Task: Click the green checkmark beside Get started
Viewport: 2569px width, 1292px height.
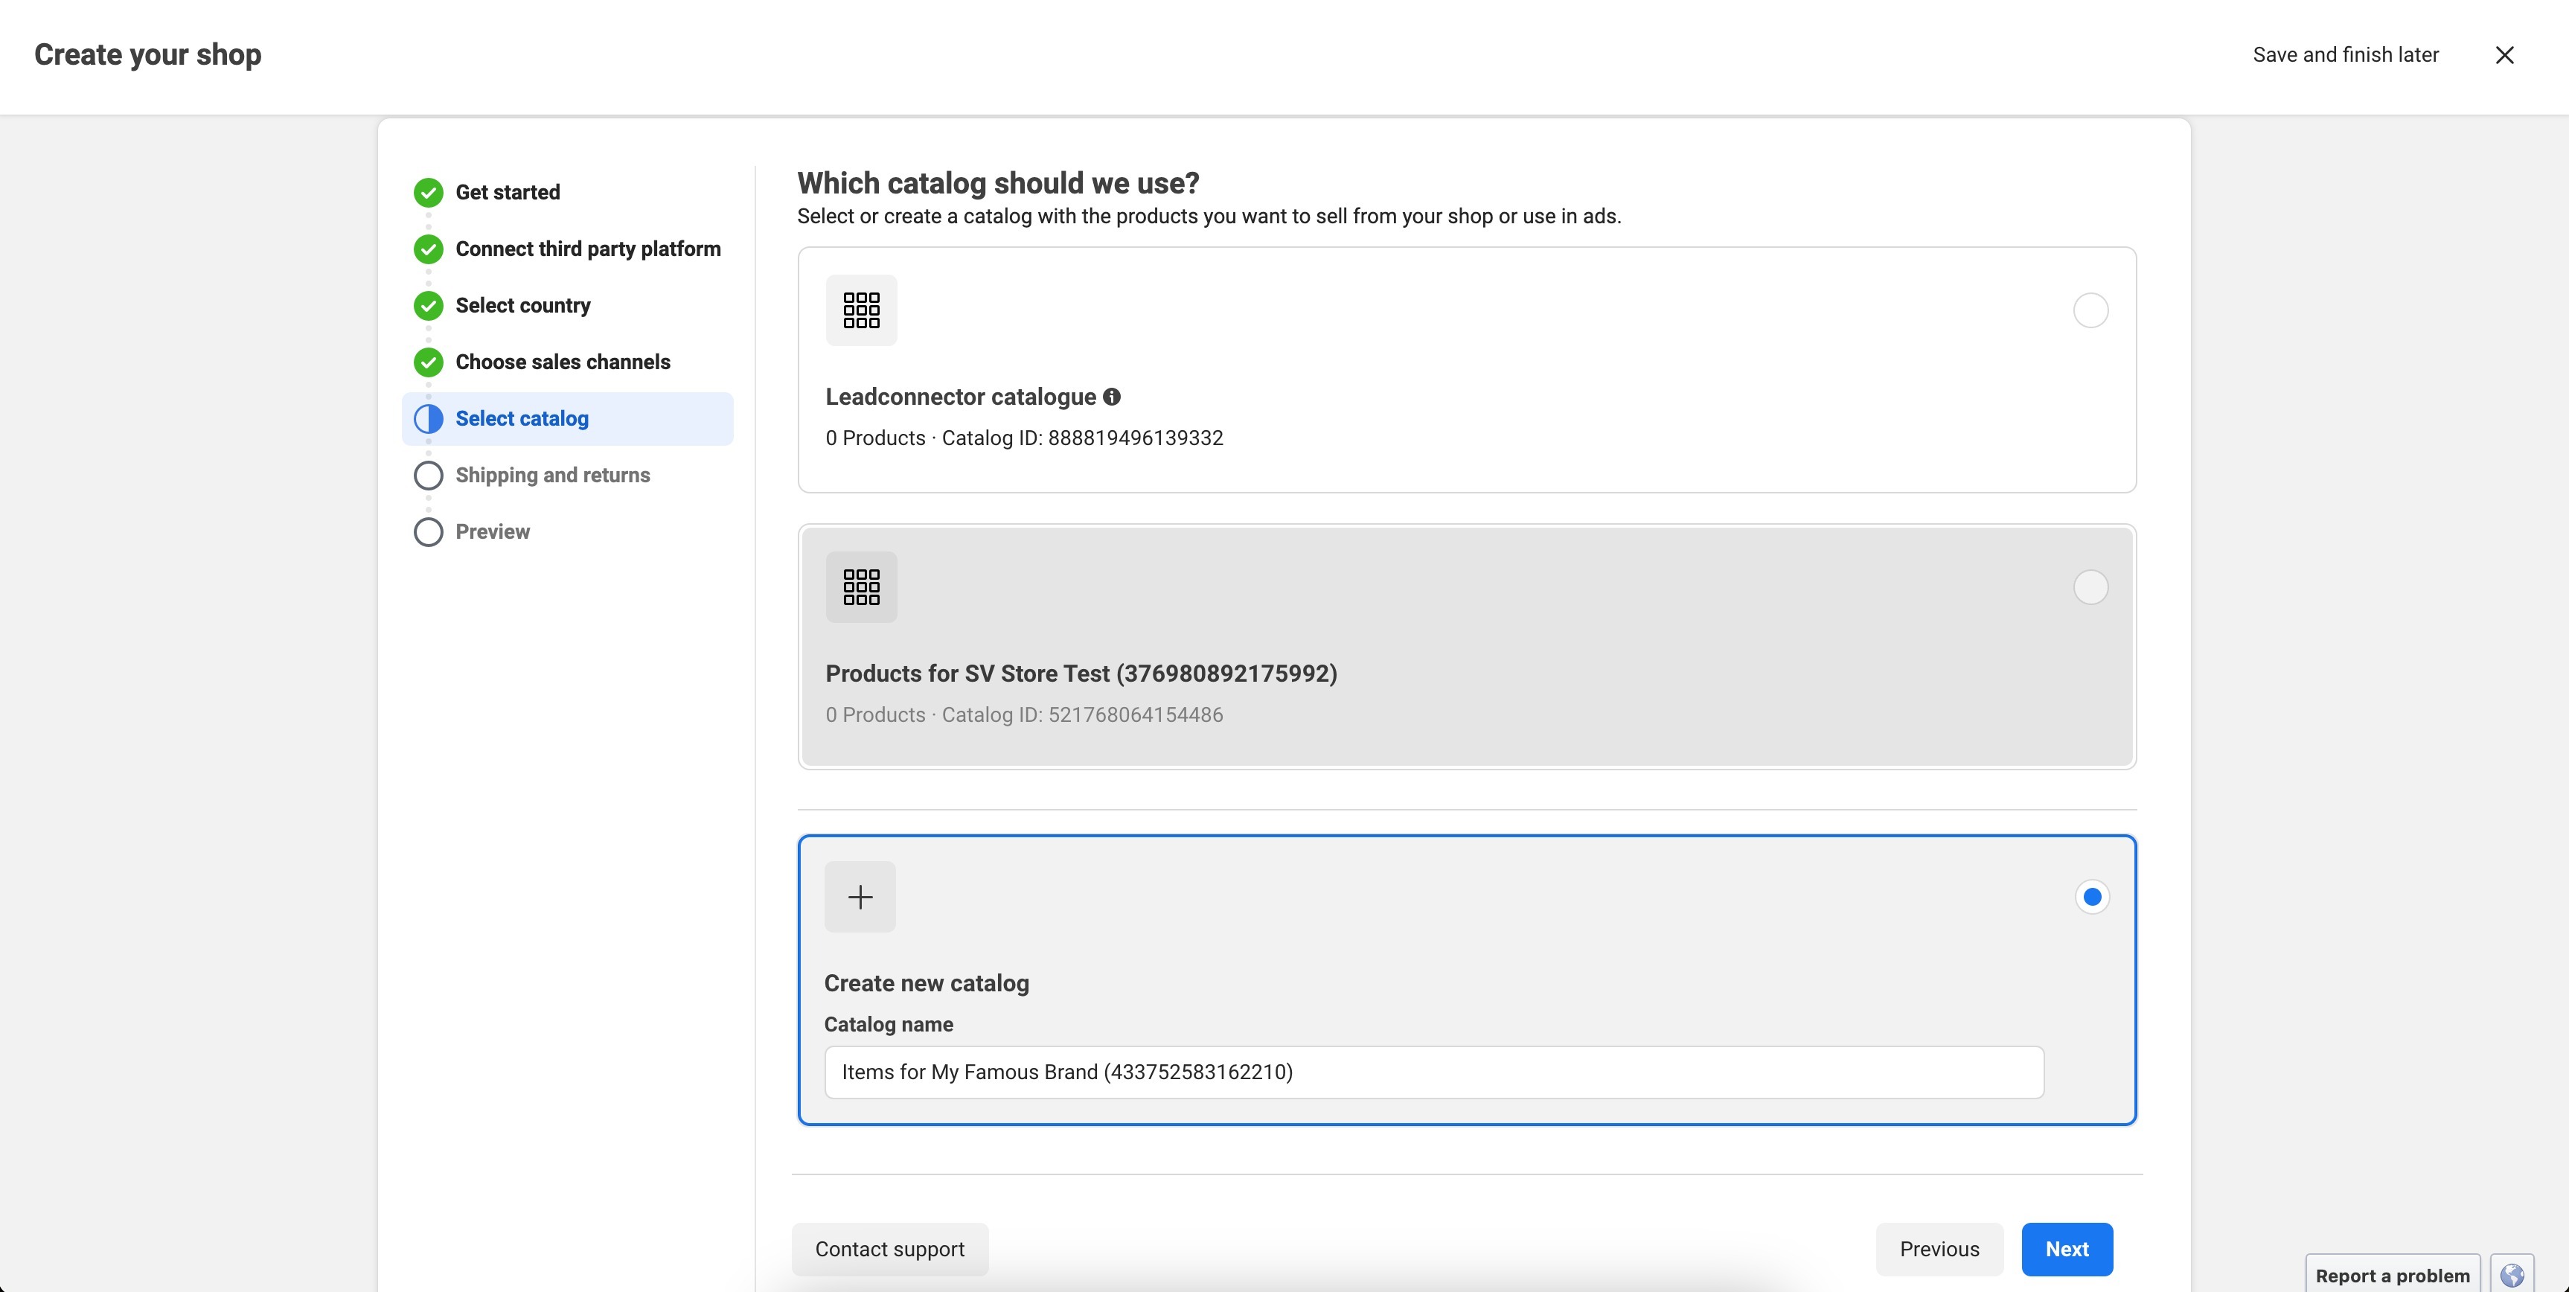Action: (x=429, y=193)
